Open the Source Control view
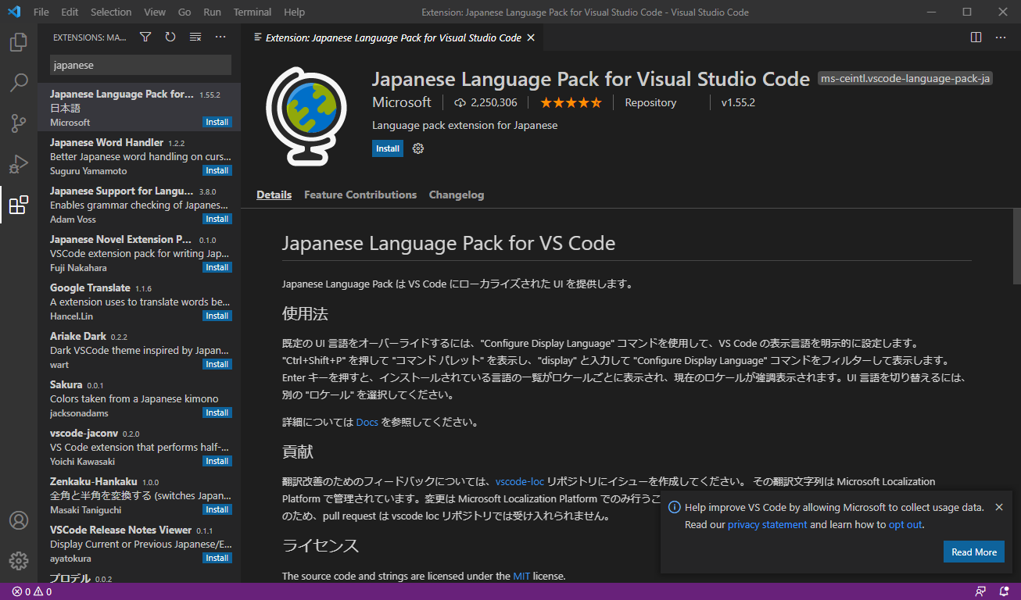The image size is (1021, 600). pos(19,123)
